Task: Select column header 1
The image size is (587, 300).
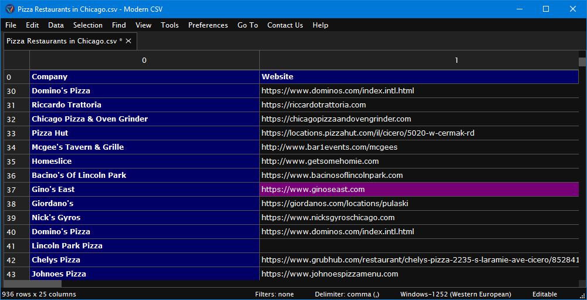Action: coord(419,60)
